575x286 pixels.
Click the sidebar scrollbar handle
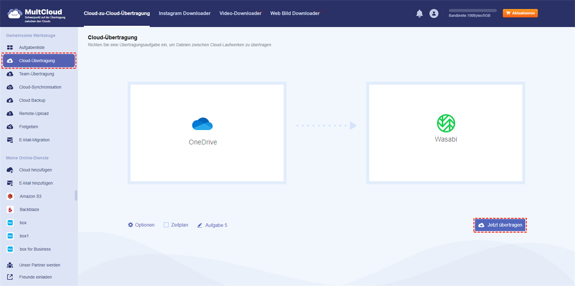pyautogui.click(x=76, y=195)
